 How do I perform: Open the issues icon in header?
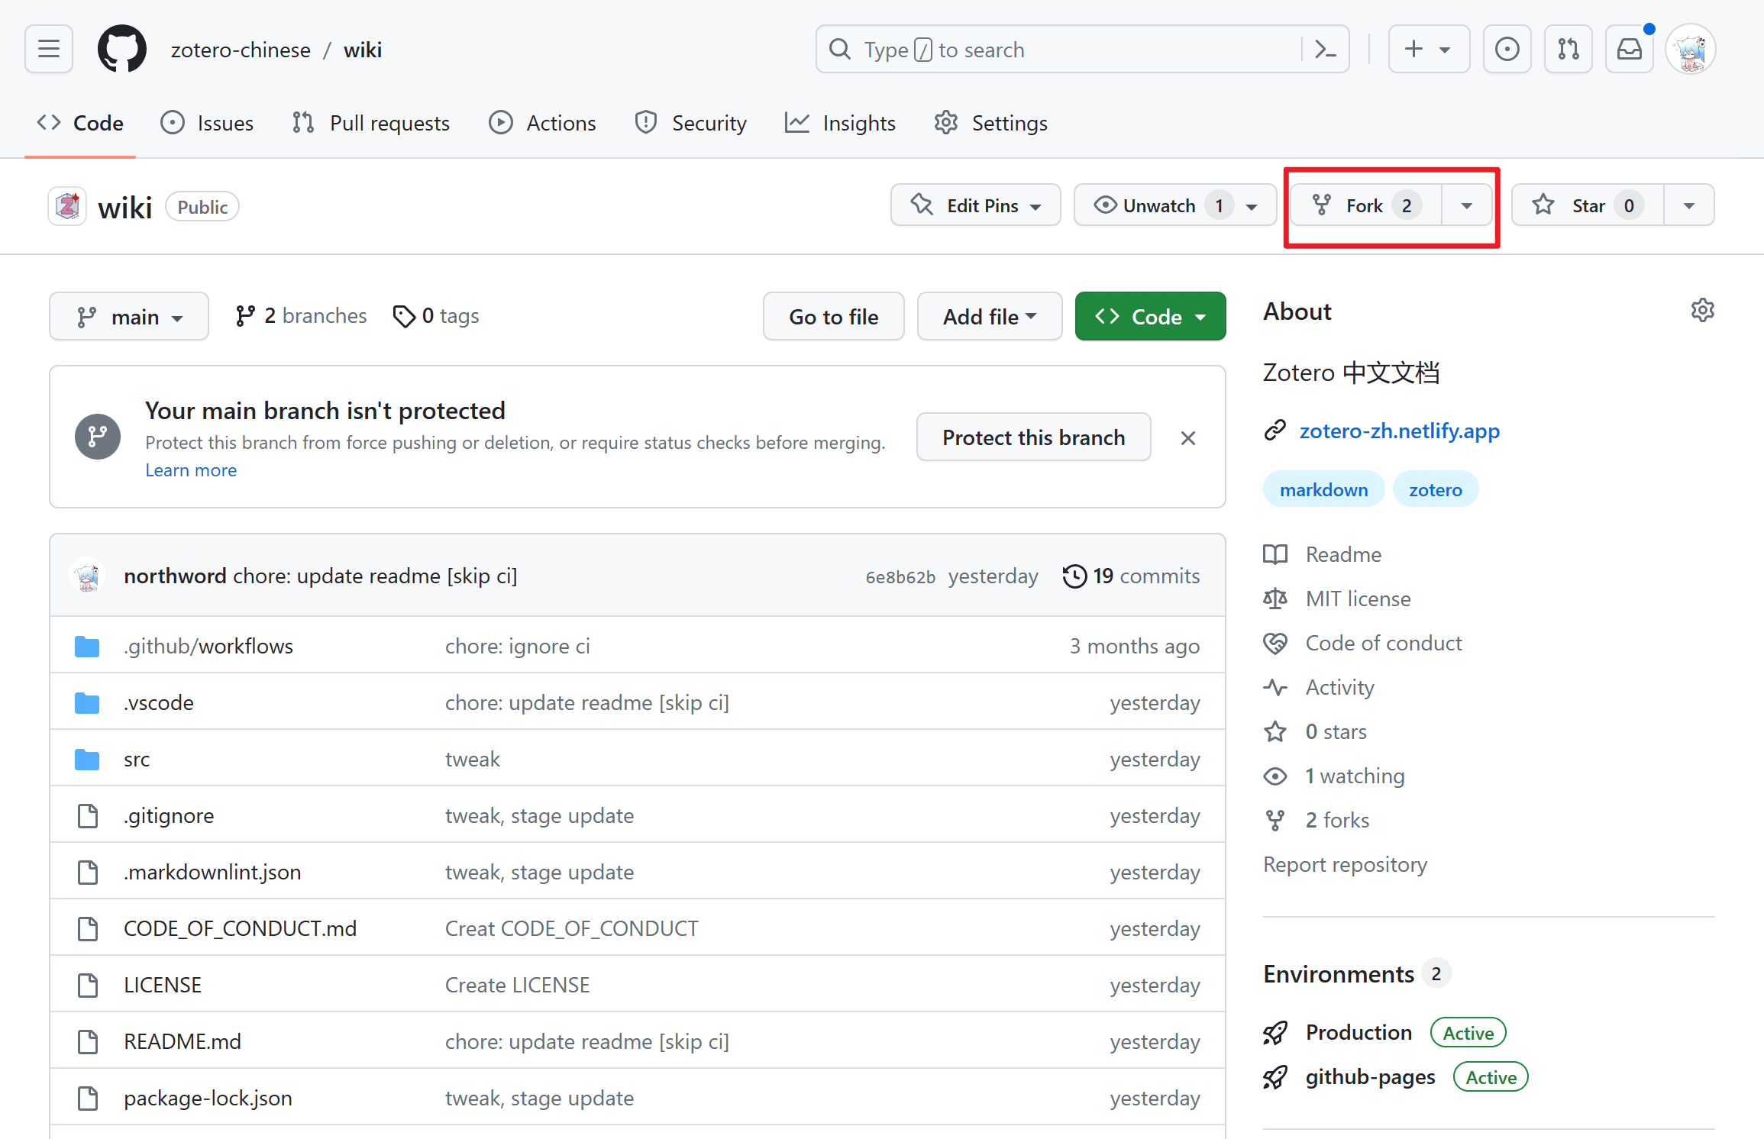pos(1506,50)
